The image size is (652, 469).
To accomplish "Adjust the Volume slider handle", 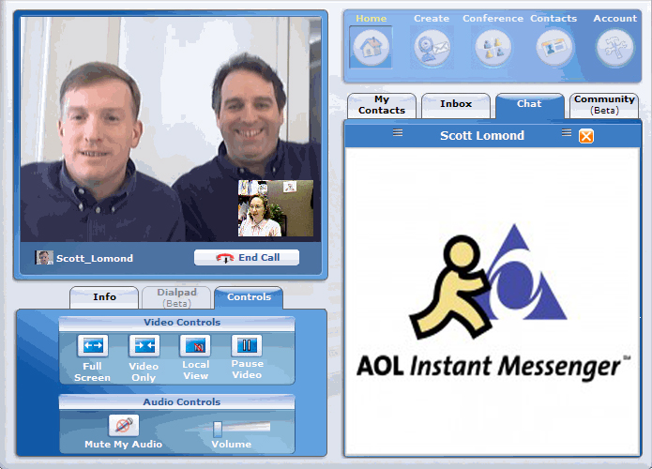I will pos(218,429).
